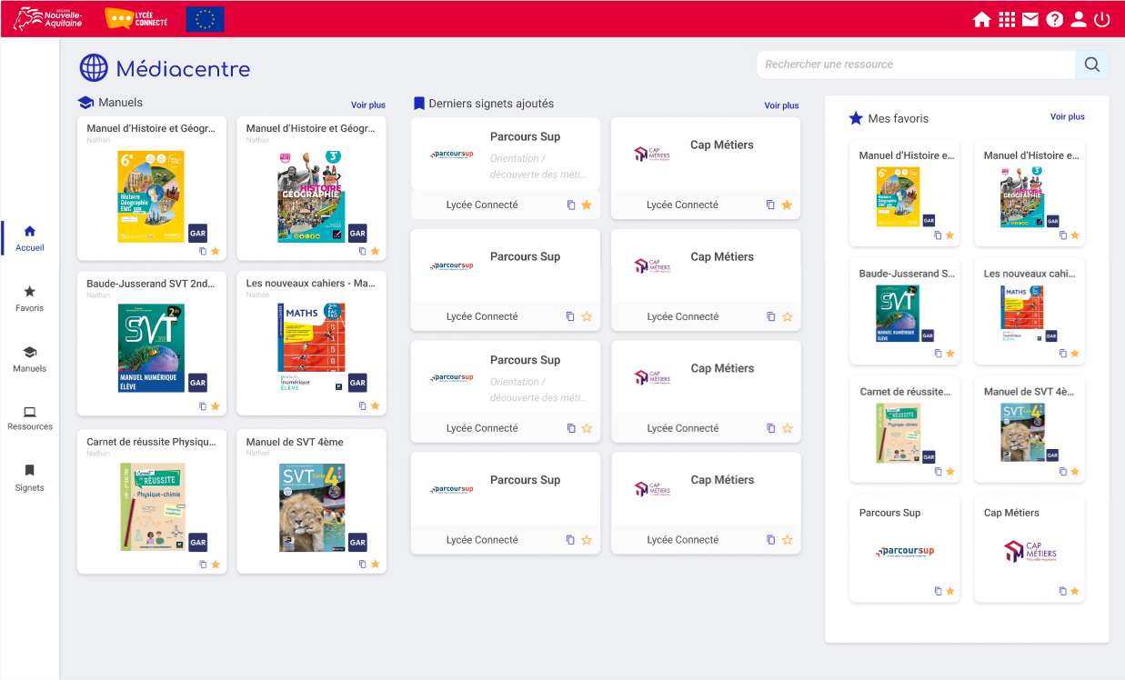Open the mail envelope icon
Screen dimensions: 1125x680
1030,19
